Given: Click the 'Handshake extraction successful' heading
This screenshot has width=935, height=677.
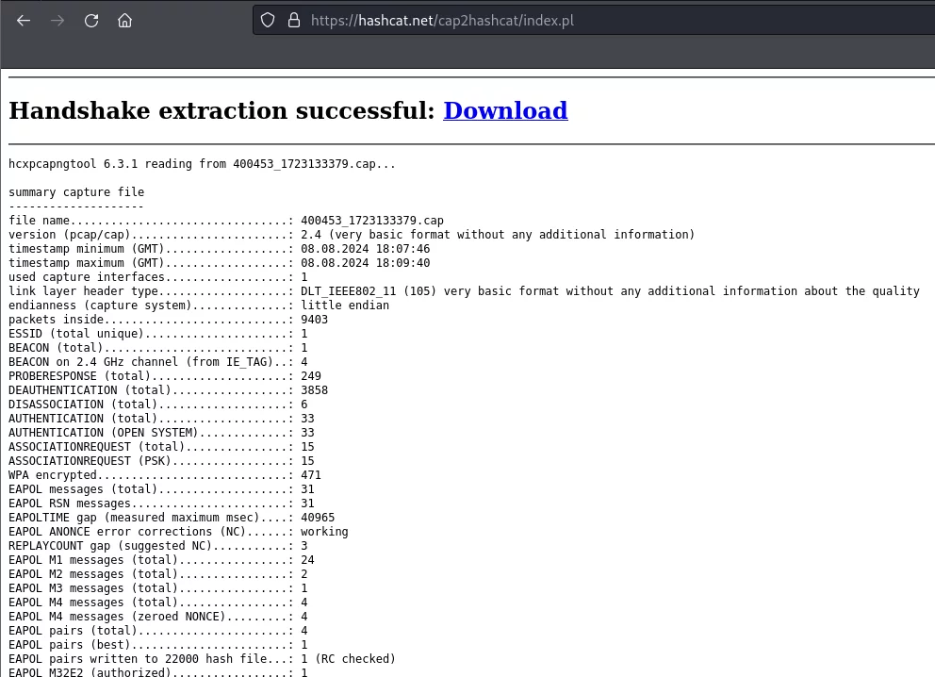Looking at the screenshot, I should coord(221,110).
